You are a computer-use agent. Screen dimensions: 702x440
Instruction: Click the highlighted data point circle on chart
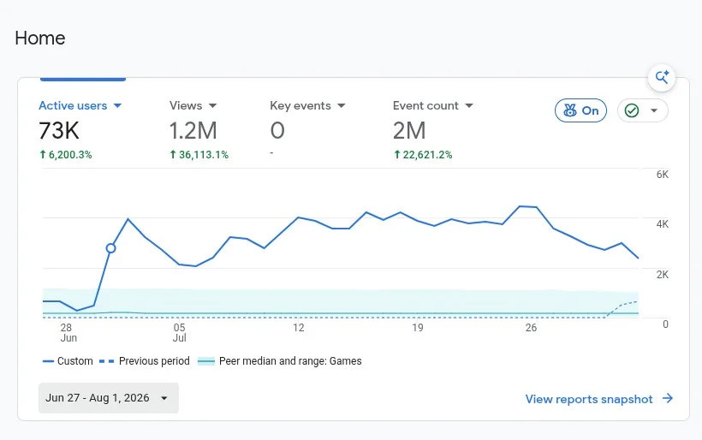[x=111, y=248]
